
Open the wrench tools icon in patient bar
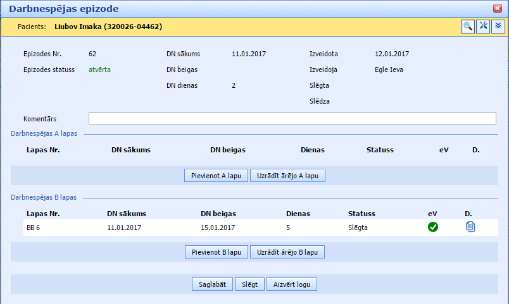(x=483, y=27)
